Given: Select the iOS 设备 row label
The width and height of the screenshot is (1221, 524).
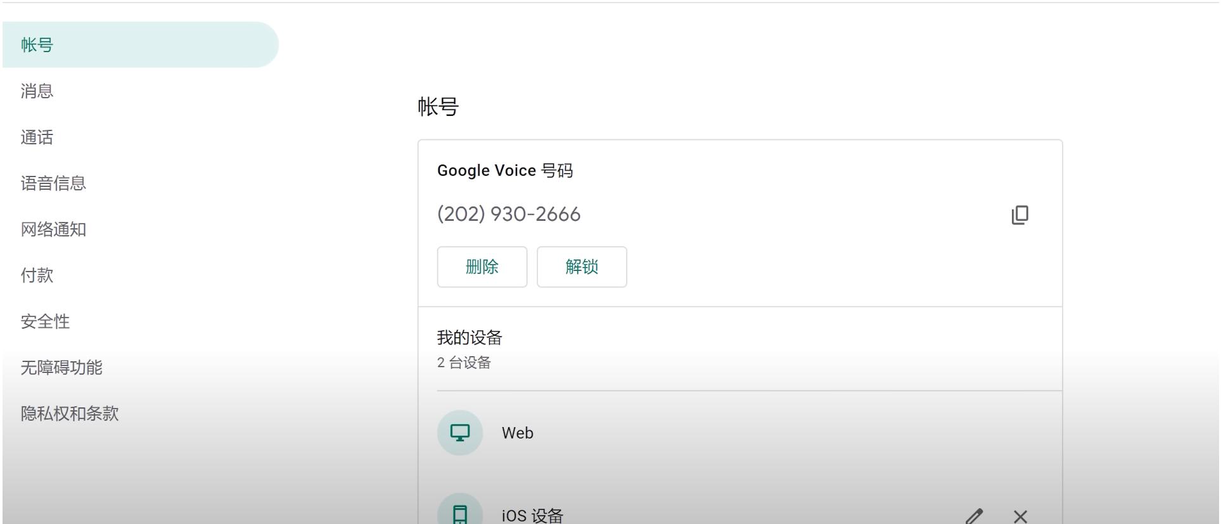Looking at the screenshot, I should pos(532,516).
